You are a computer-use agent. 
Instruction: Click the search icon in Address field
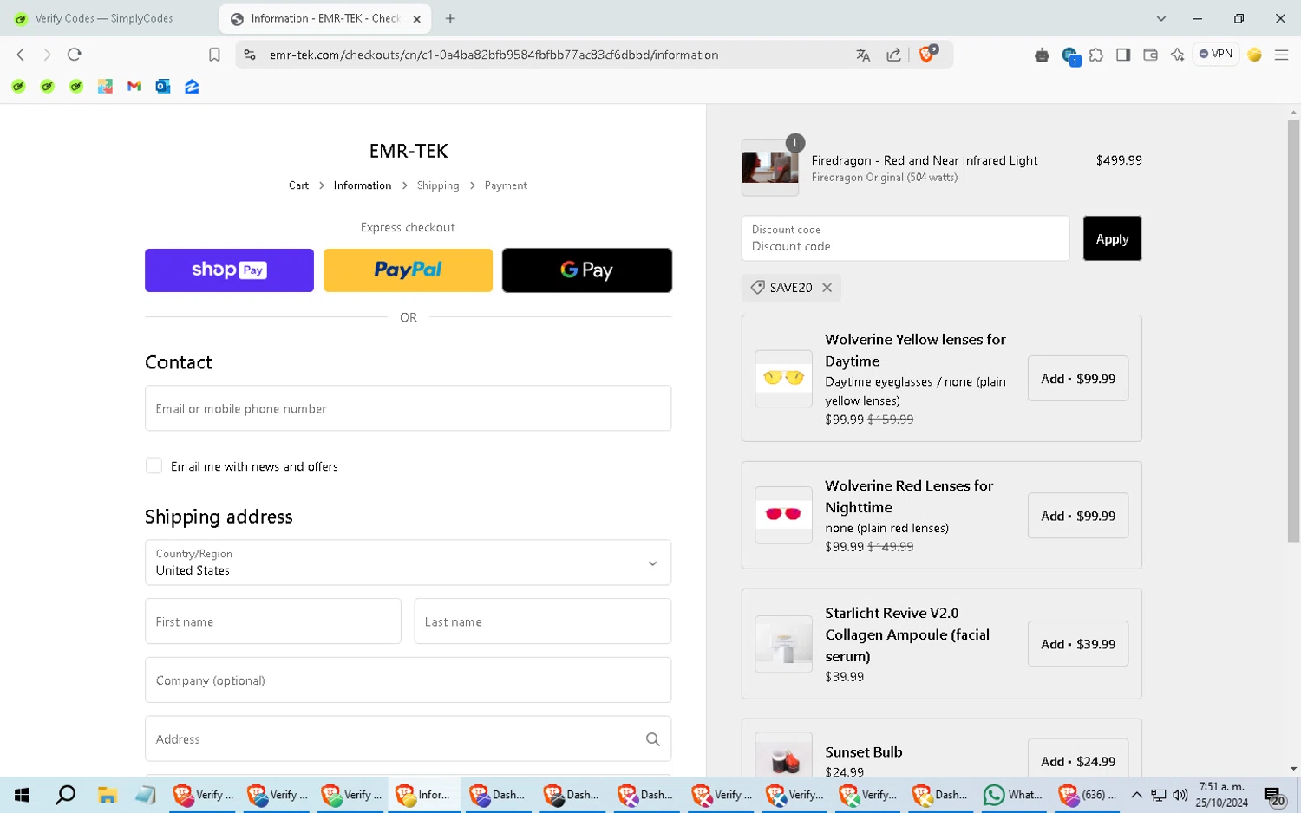[652, 739]
